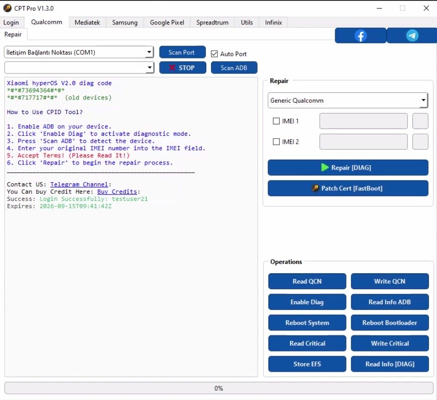The image size is (437, 400).
Task: Switch to the Spreadtrum tab
Action: click(212, 22)
